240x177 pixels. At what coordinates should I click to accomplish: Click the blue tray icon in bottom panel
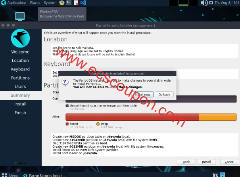click(x=222, y=175)
